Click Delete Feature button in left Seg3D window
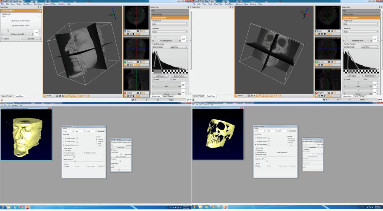The image size is (383, 211). [179, 76]
